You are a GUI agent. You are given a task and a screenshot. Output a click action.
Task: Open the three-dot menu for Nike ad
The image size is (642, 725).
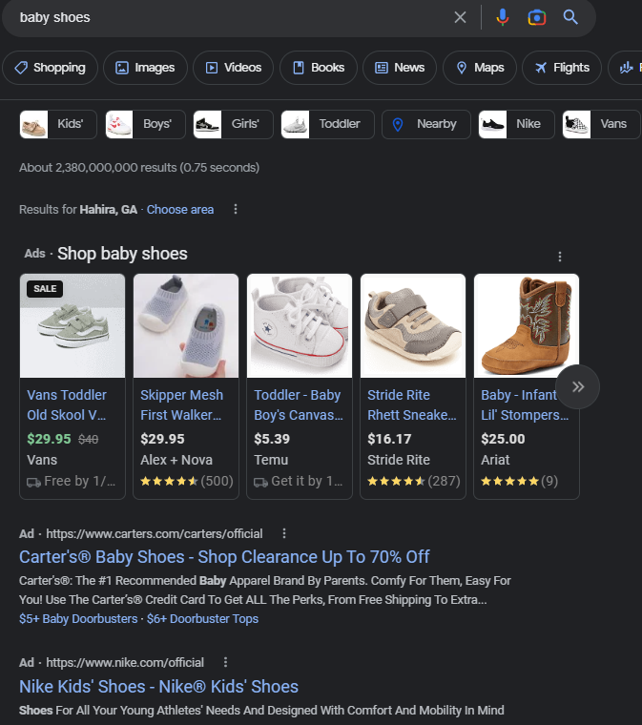point(225,662)
